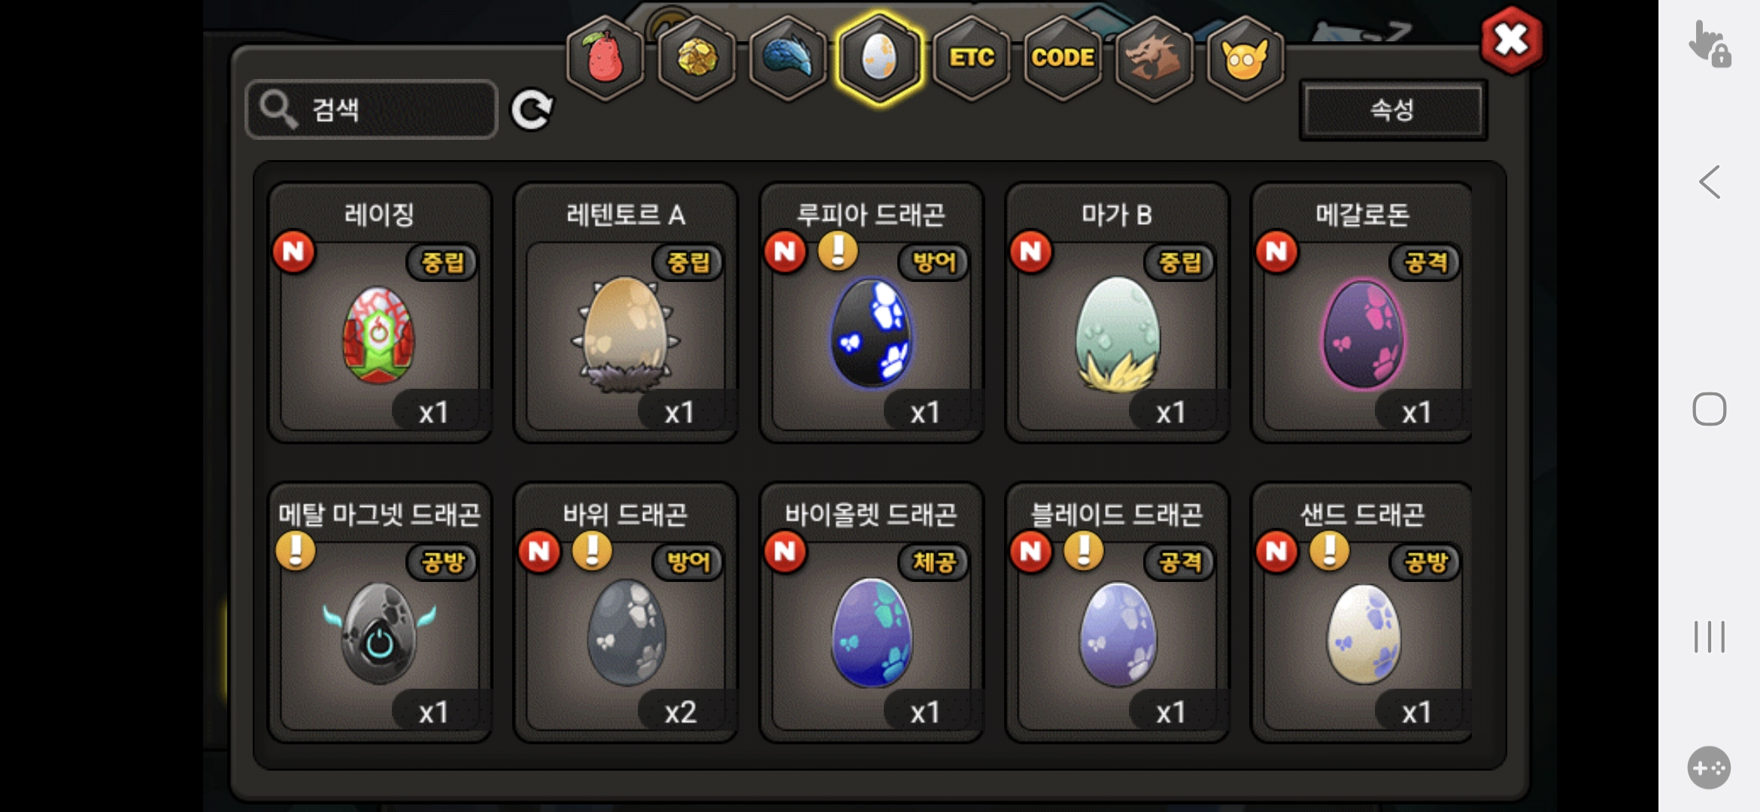This screenshot has width=1760, height=812.
Task: Tap the alert badge on 메탈 마그넷 드래곤
Action: point(296,550)
